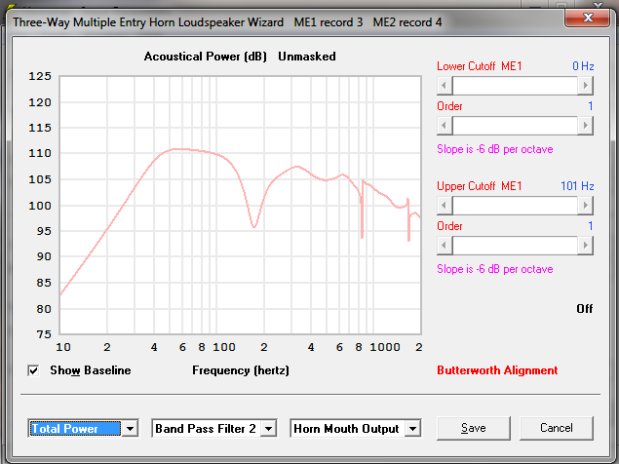Viewport: 619px width, 464px height.
Task: Click Upper Cutoff ME1 slider track
Action: pos(515,206)
